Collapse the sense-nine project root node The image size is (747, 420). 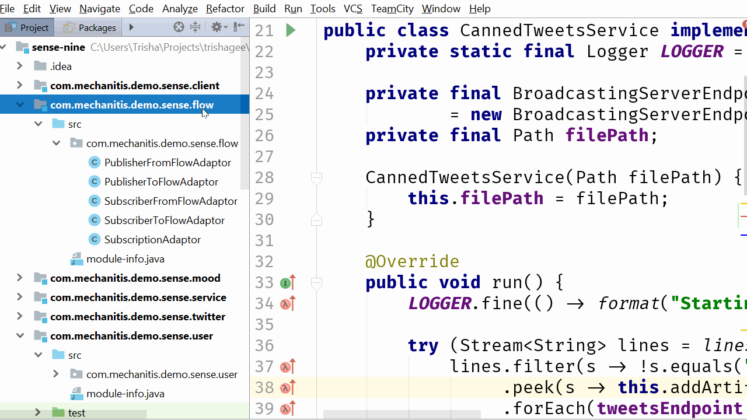[4, 47]
